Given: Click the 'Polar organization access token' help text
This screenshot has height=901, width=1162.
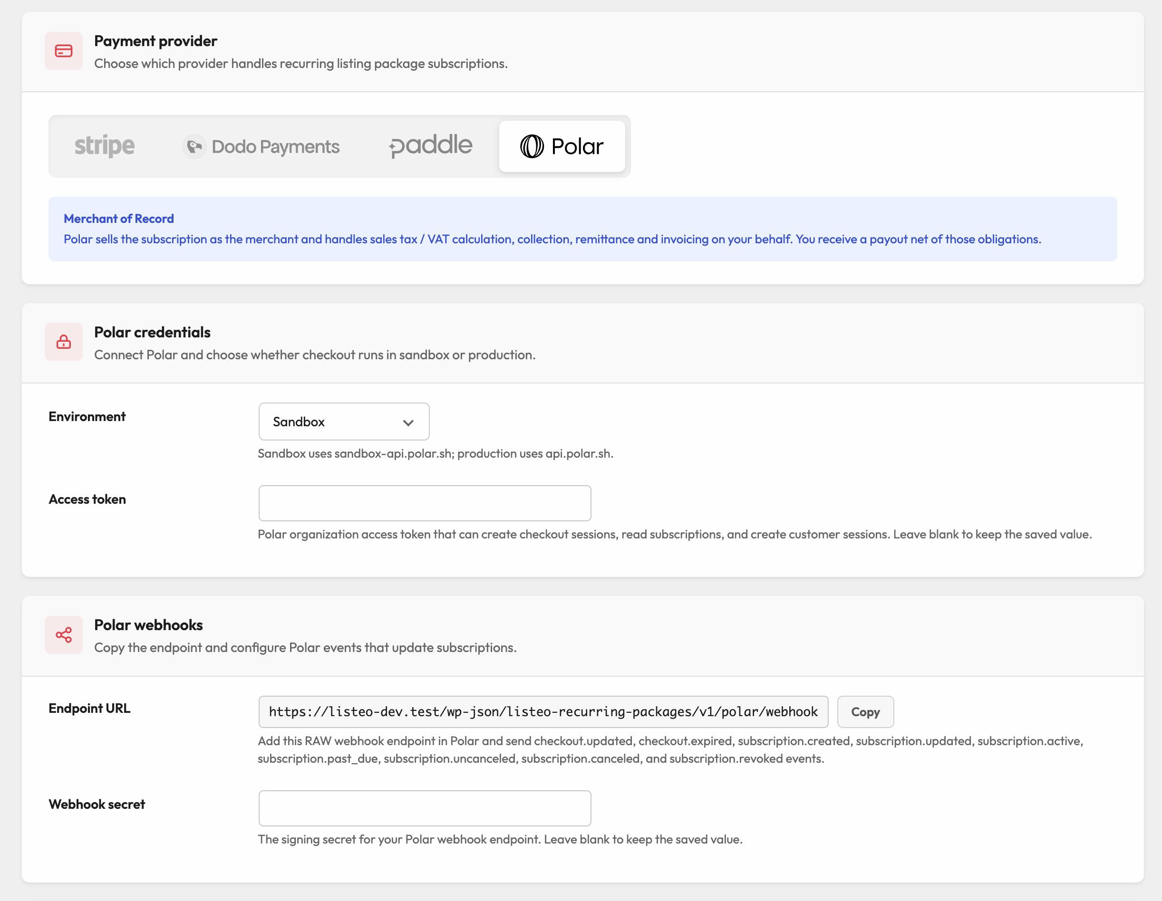Looking at the screenshot, I should click(675, 535).
